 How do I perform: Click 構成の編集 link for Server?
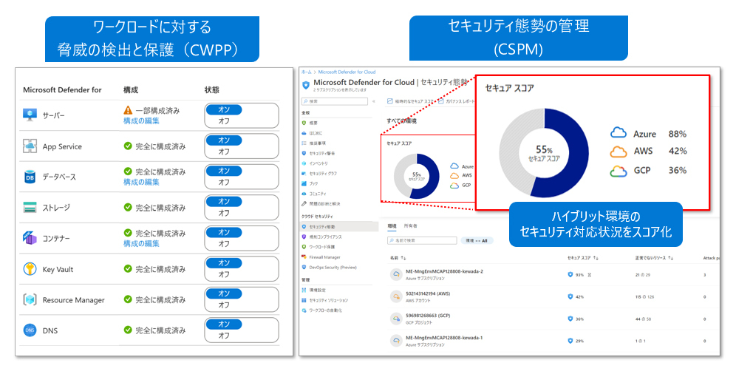click(141, 121)
